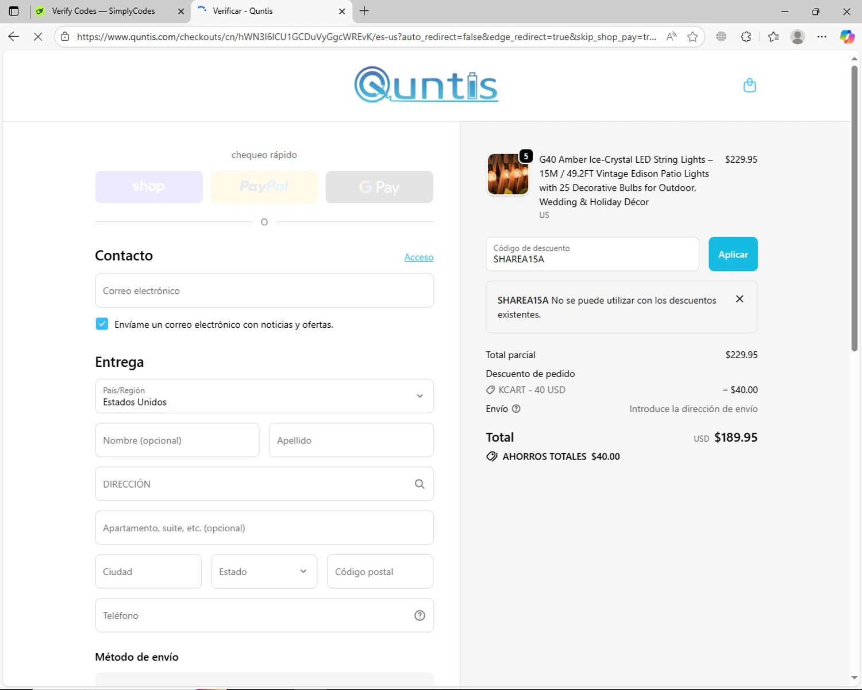
Task: Open the Estado dropdown
Action: (264, 572)
